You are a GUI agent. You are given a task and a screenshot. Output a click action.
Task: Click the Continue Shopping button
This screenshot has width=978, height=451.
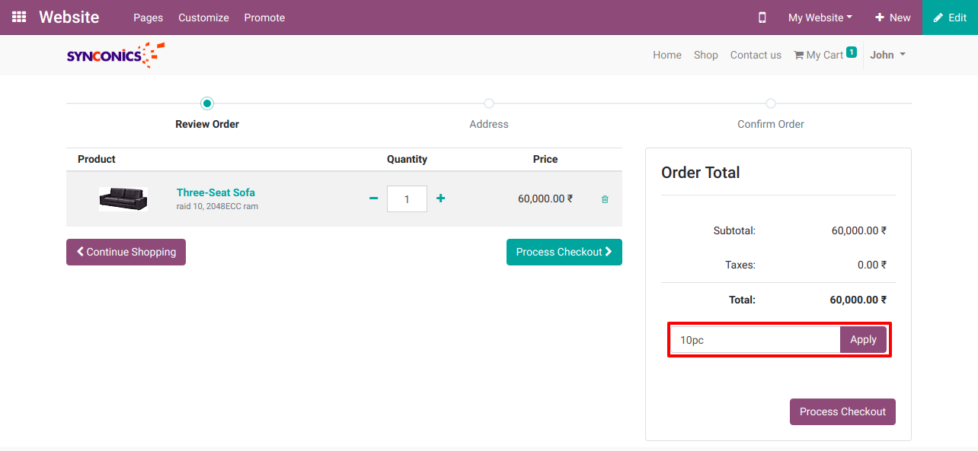point(126,252)
